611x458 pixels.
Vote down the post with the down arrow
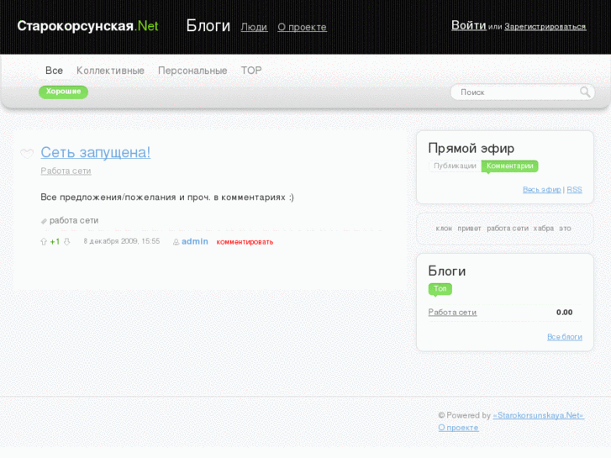(x=67, y=242)
